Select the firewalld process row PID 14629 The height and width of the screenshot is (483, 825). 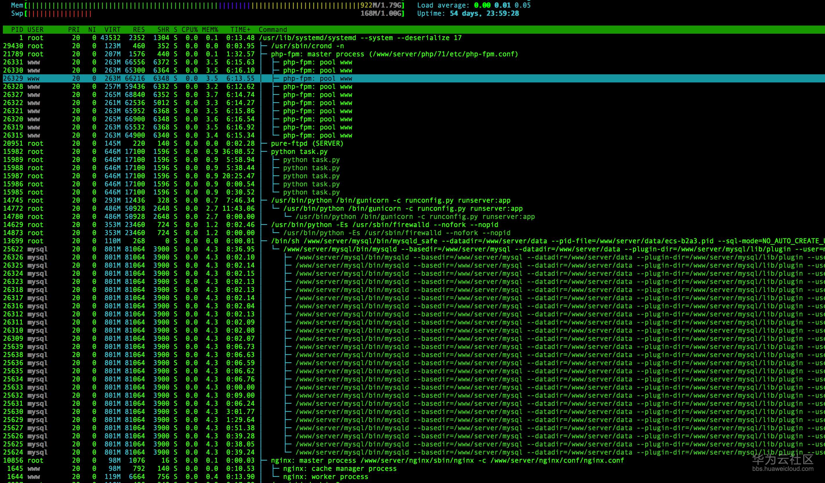[384, 225]
